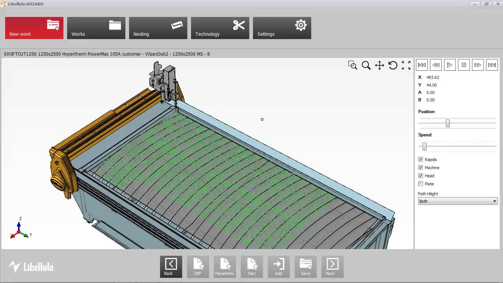Click the rotate view icon
This screenshot has width=503, height=283.
pyautogui.click(x=393, y=65)
